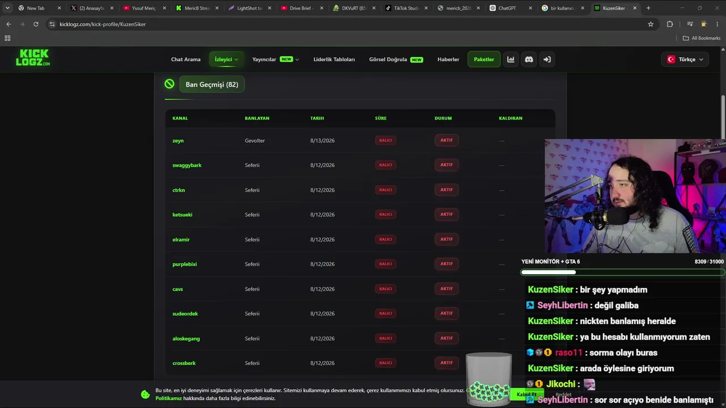
Task: Click the KALDIRAN column header
Action: pyautogui.click(x=510, y=118)
